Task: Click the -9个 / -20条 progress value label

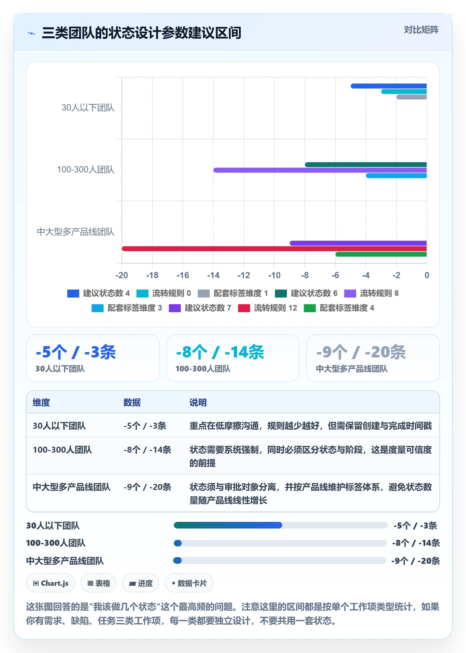Action: click(416, 561)
